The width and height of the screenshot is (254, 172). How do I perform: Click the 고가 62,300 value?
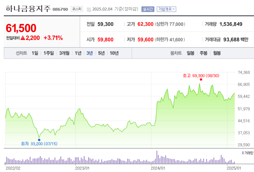click(146, 24)
